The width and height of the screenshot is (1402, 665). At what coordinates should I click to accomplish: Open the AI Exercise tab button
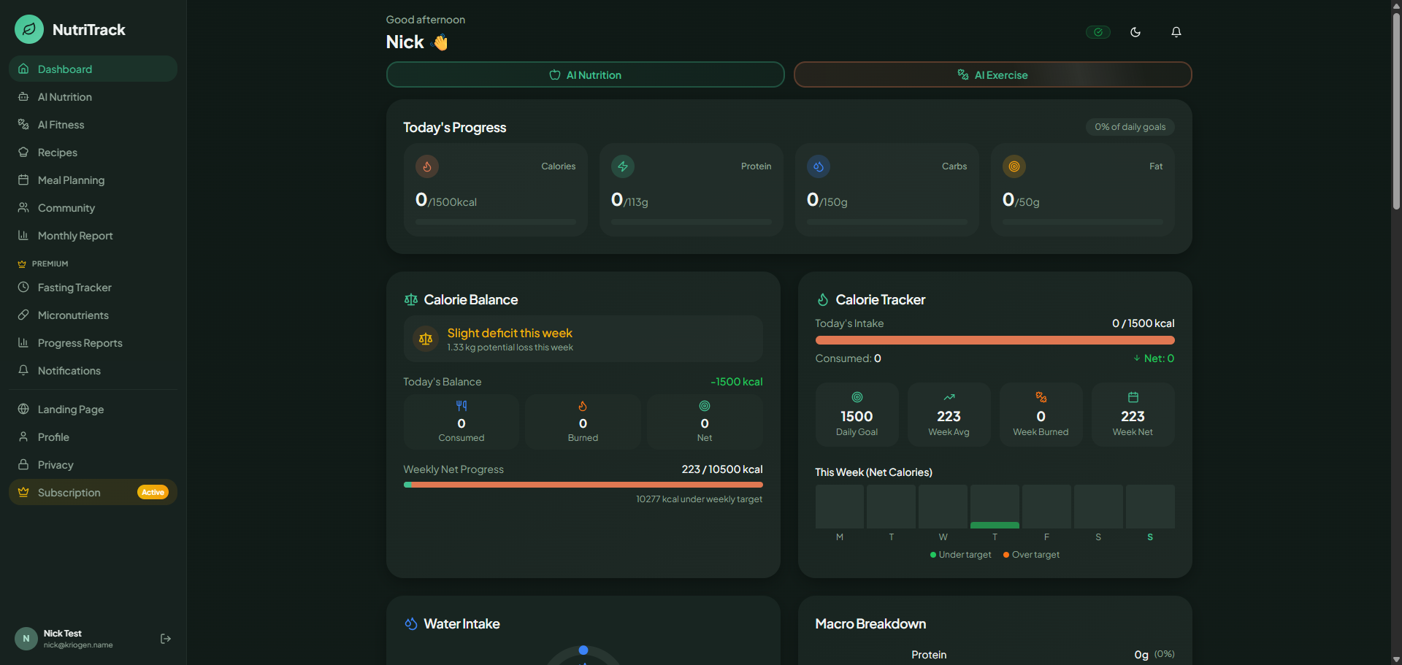click(992, 74)
